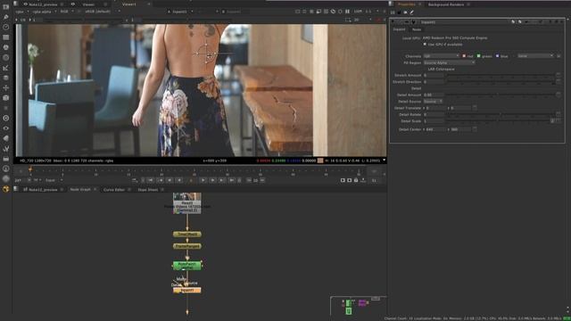
Task: Open the Channel nodes menu in left toolbar
Action: [6, 37]
